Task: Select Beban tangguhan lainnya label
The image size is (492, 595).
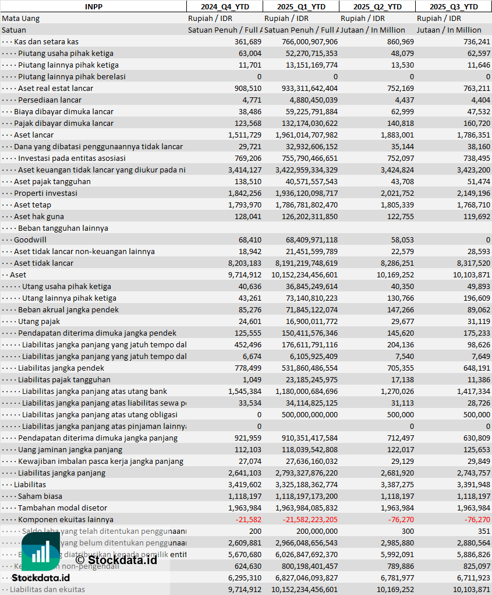Action: 63,228
